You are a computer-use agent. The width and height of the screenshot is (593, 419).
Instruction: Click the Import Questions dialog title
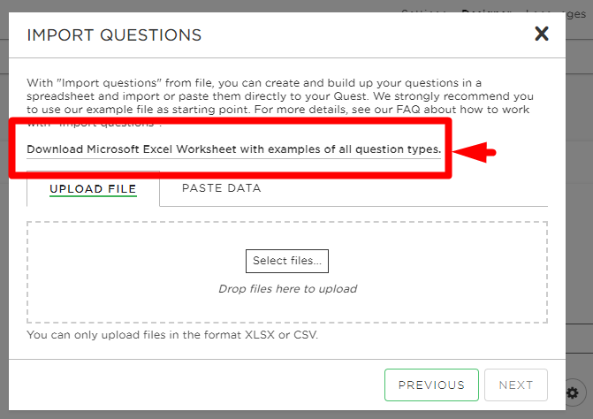pyautogui.click(x=114, y=35)
